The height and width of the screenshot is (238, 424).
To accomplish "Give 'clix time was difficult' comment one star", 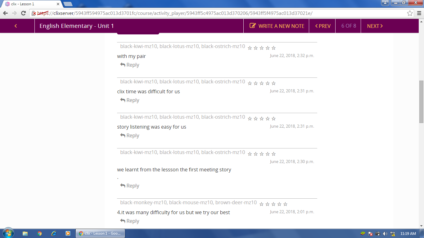I will pyautogui.click(x=250, y=83).
